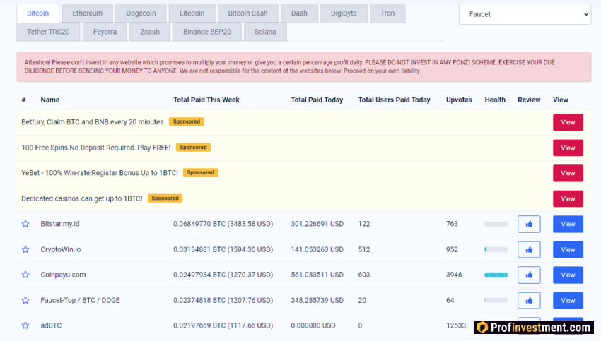Click the Total Paid This Week column header

click(x=206, y=100)
